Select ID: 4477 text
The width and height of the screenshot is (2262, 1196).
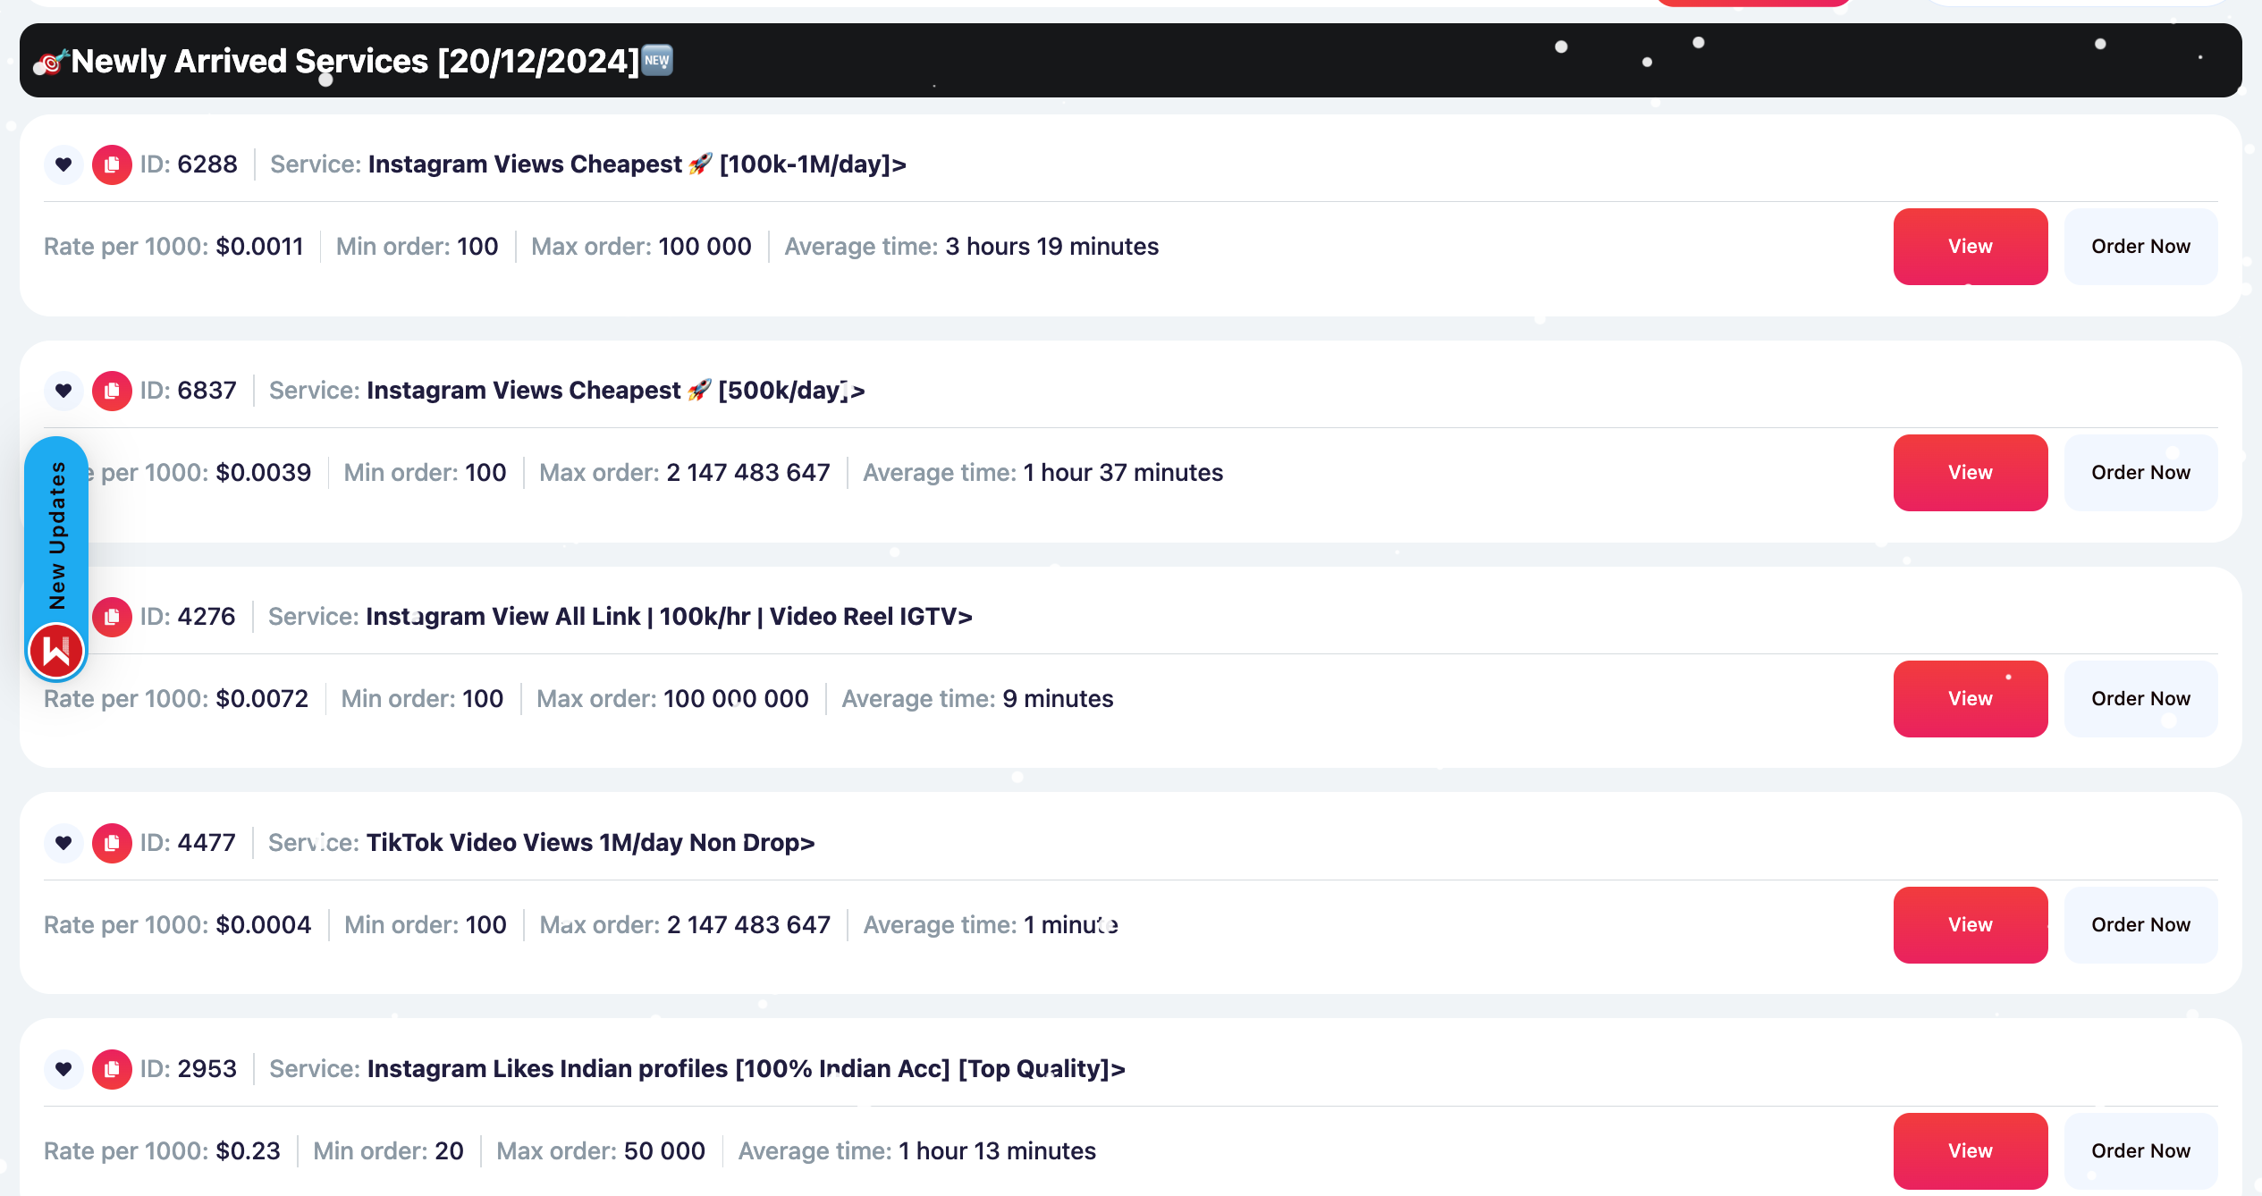click(x=188, y=843)
